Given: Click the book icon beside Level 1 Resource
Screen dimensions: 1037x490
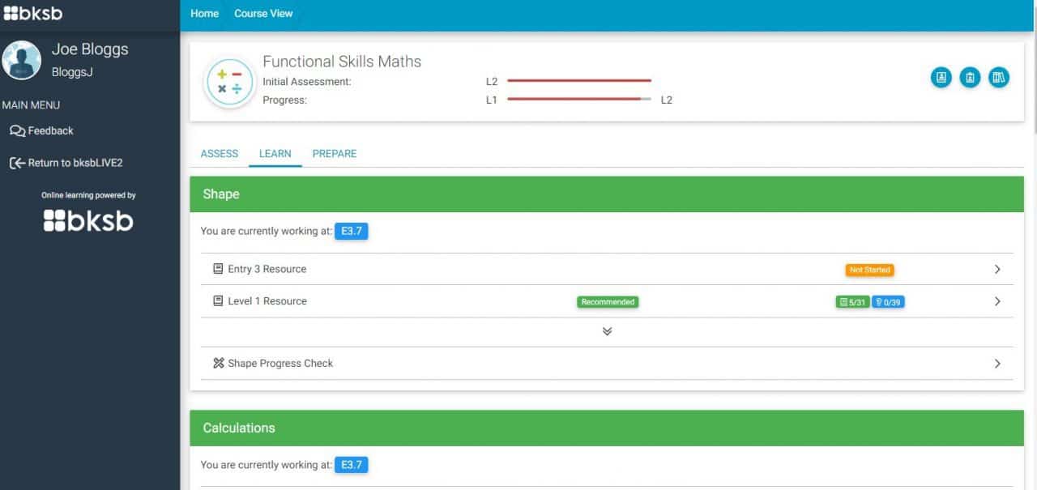Looking at the screenshot, I should (217, 300).
